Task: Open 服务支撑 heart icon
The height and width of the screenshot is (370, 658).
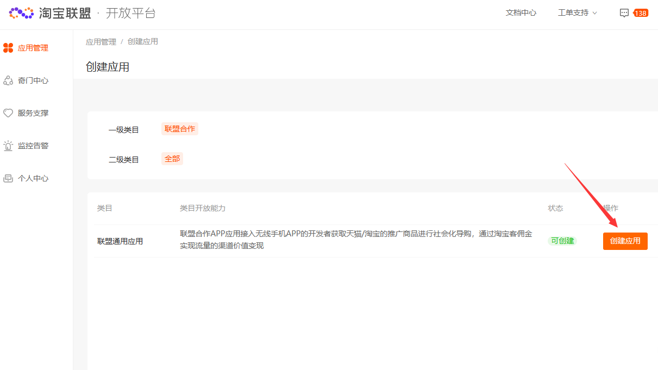Action: pos(8,113)
